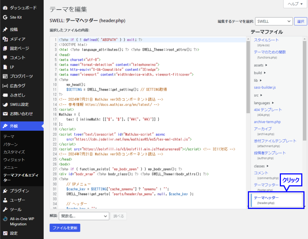Viewport: 308px width, 239px height.
Task: Click code line 10 wp_head();
Action: 76,85
